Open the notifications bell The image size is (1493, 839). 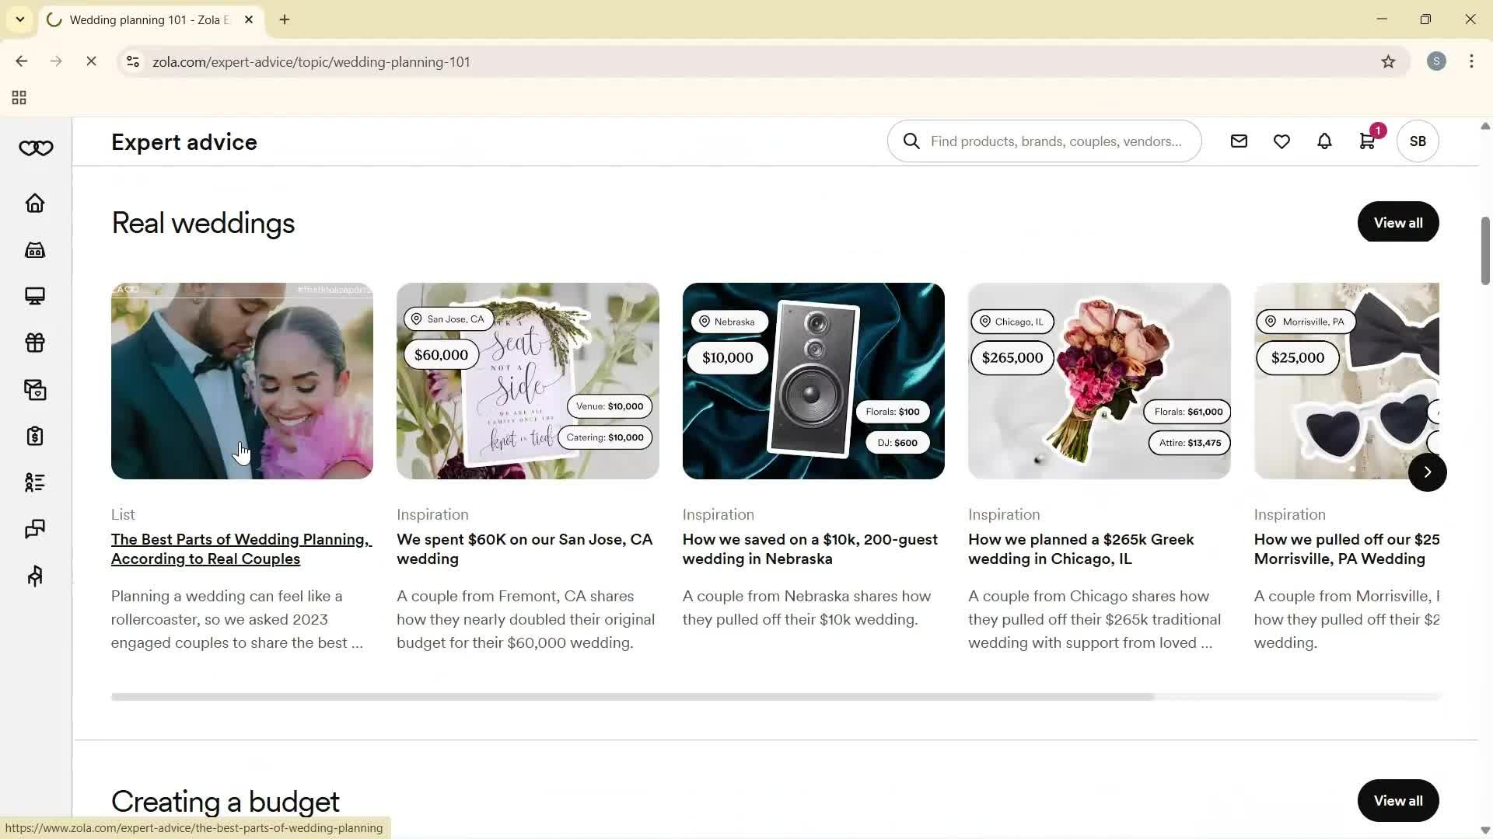[1323, 141]
